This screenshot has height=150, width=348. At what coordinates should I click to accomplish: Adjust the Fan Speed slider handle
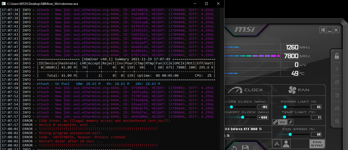pyautogui.click(x=290, y=134)
